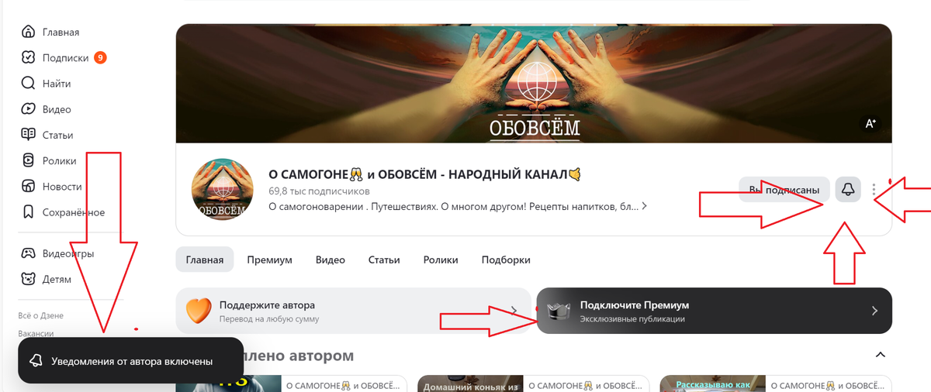
Task: Switch to the Премиум tab
Action: 269,260
